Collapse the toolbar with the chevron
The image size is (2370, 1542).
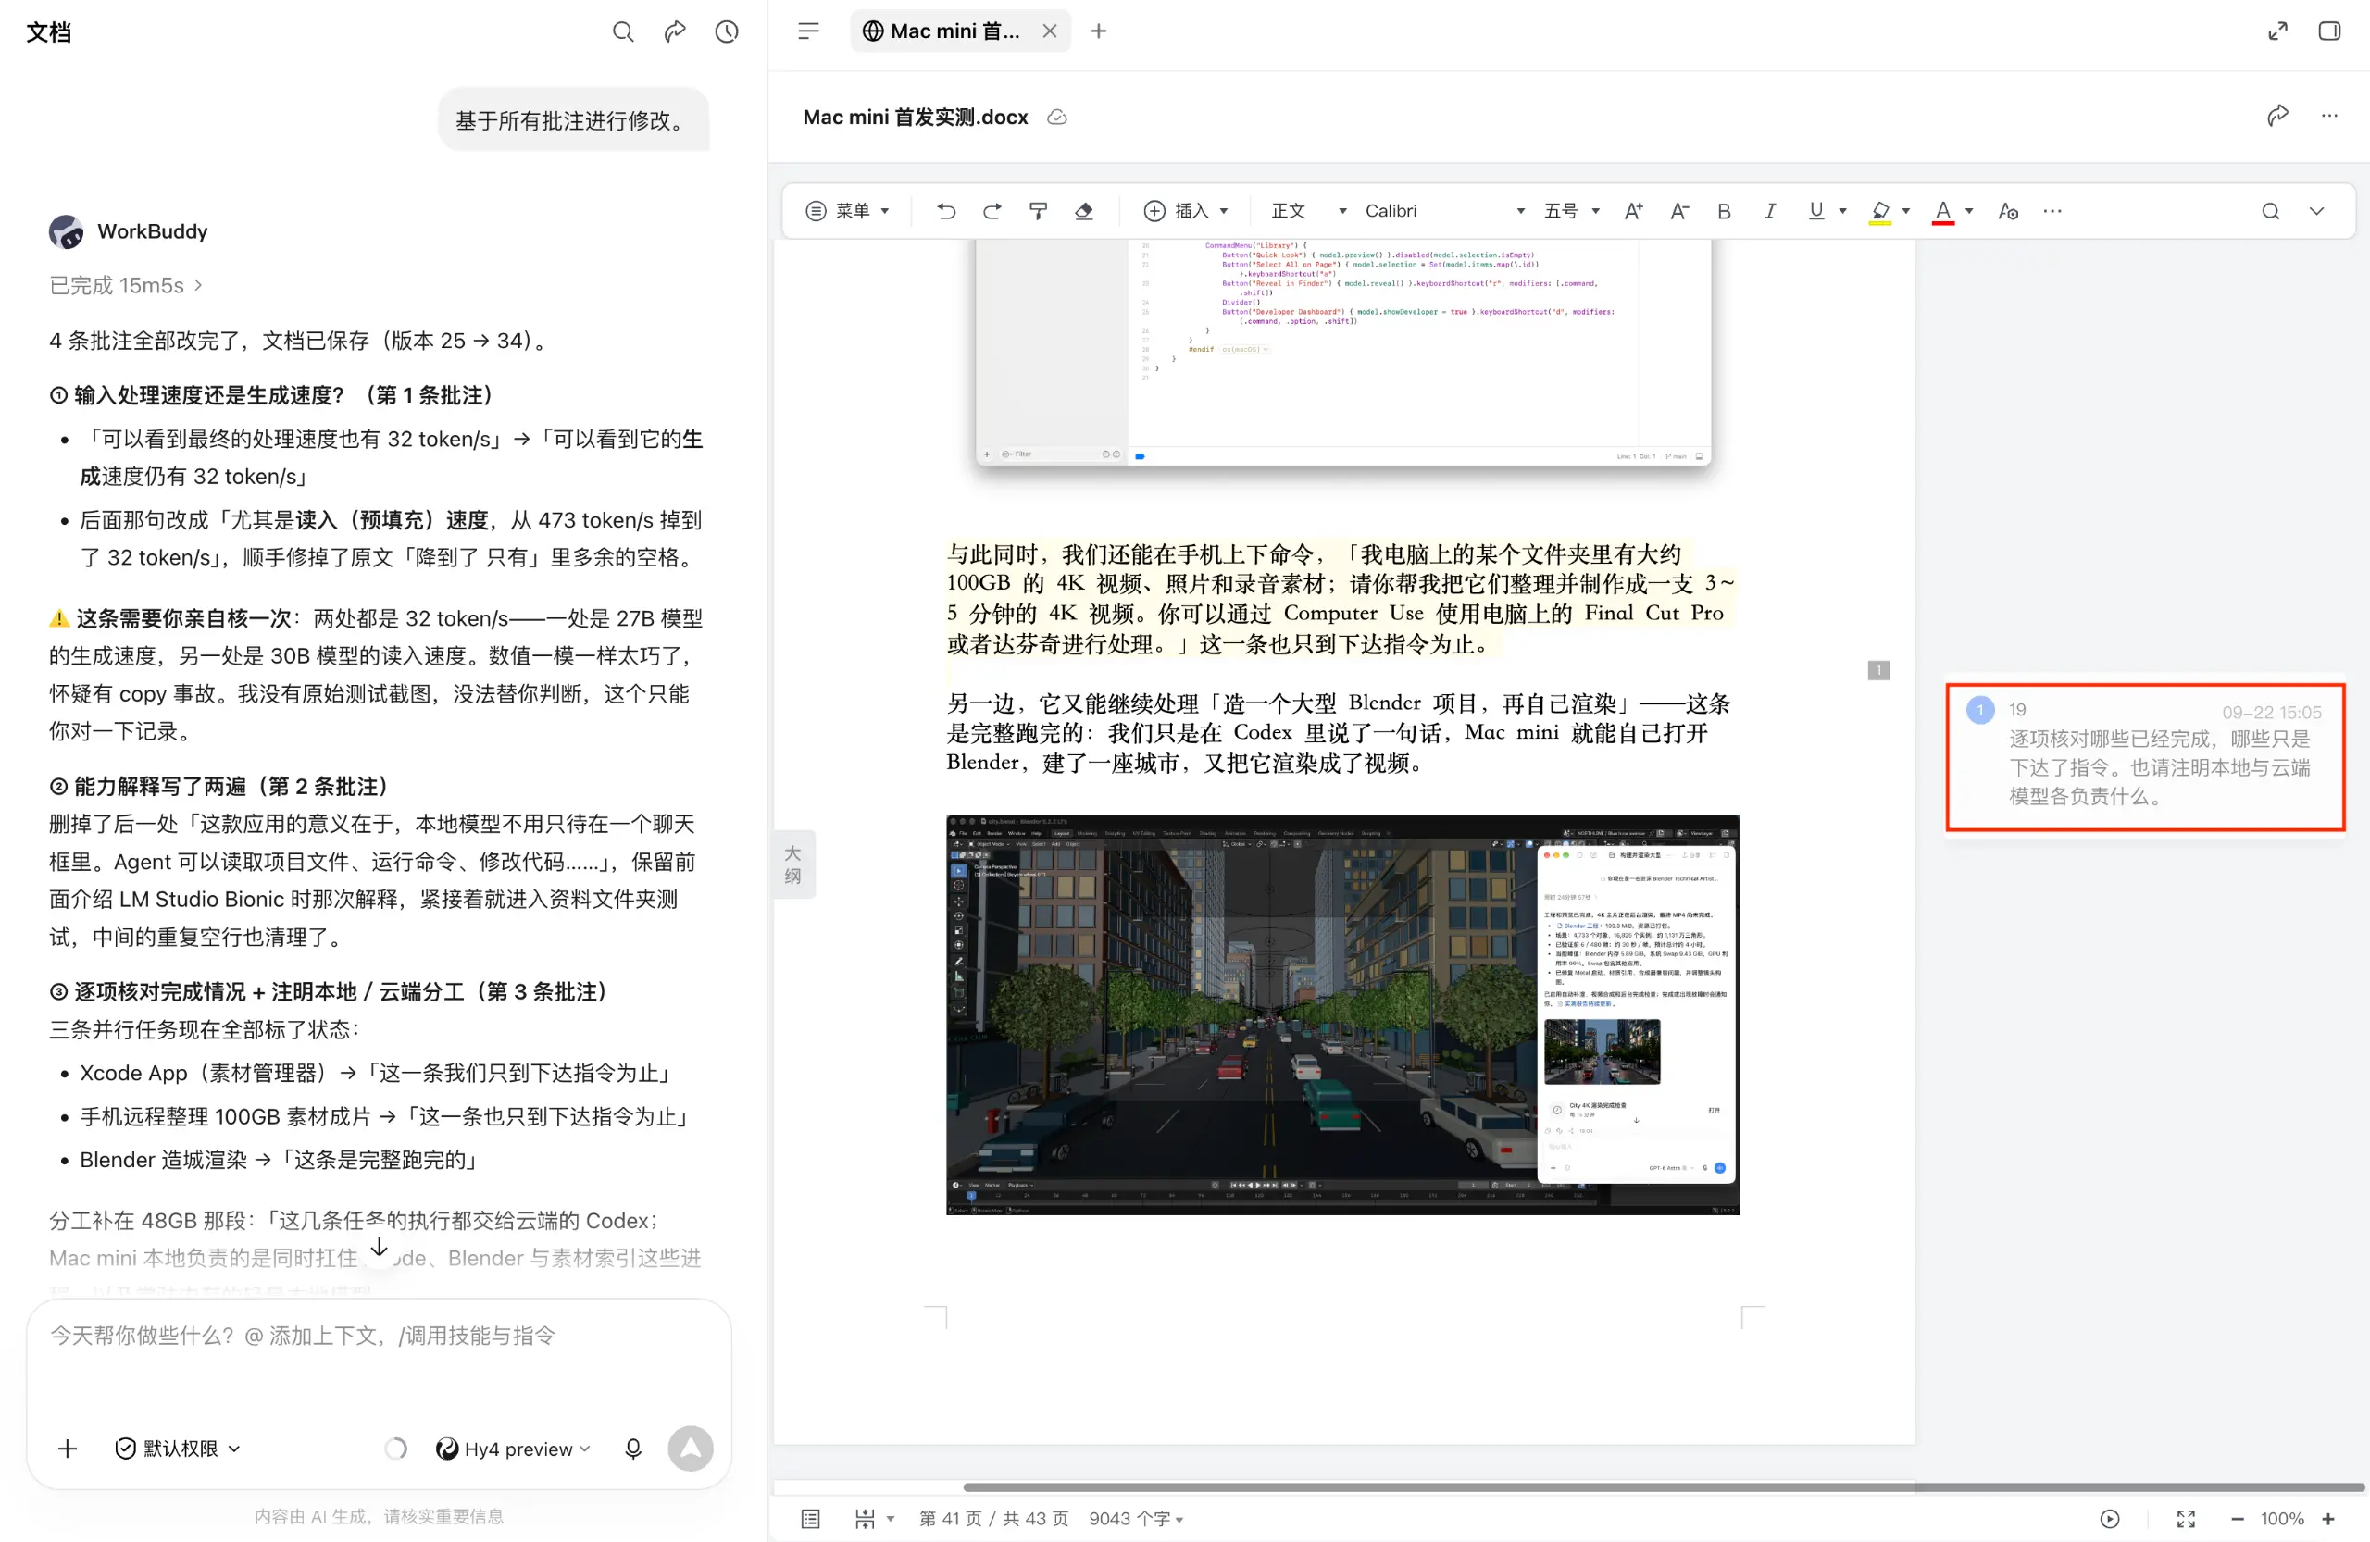[x=2316, y=211]
